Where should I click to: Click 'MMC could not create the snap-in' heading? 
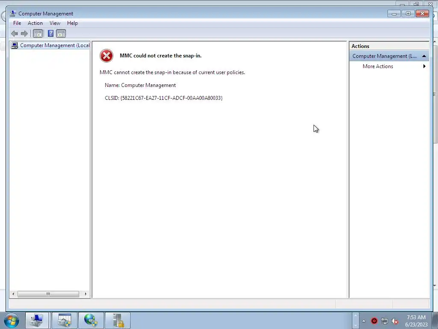pos(161,56)
